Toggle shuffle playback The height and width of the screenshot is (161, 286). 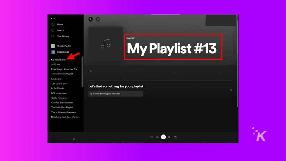(152, 137)
